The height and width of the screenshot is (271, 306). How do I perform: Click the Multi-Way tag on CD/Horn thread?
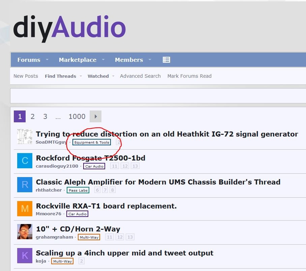pos(89,237)
